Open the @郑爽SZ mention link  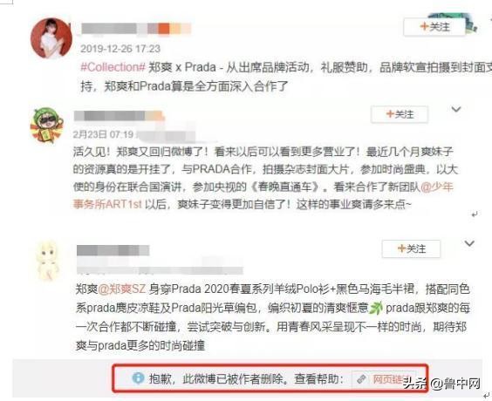122,289
